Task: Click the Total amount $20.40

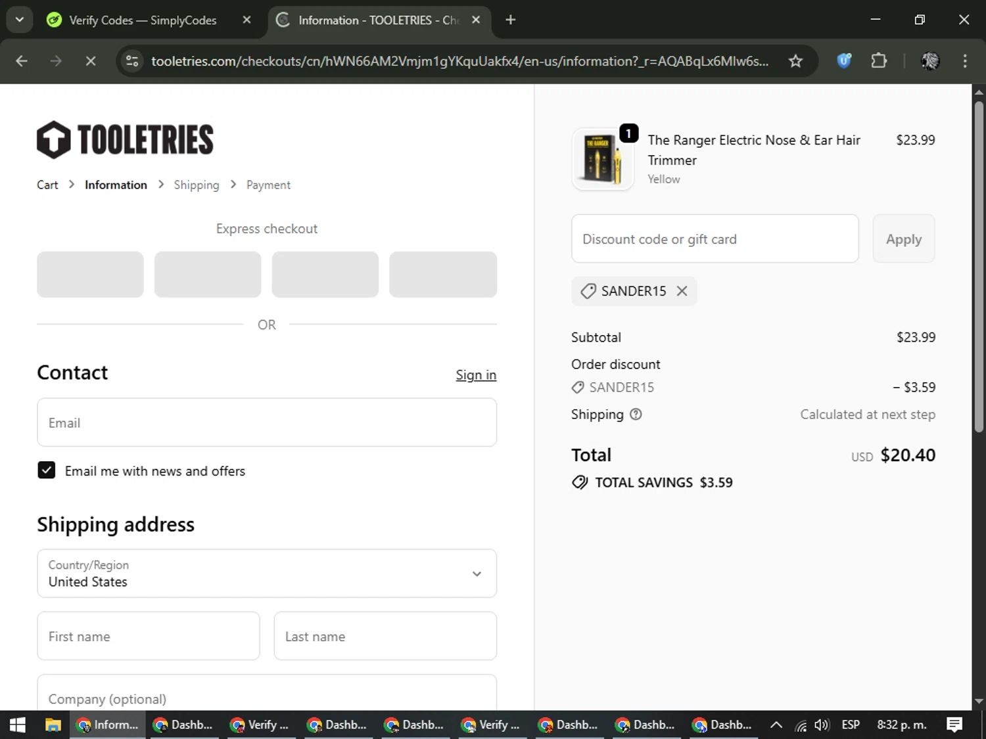Action: click(x=908, y=455)
